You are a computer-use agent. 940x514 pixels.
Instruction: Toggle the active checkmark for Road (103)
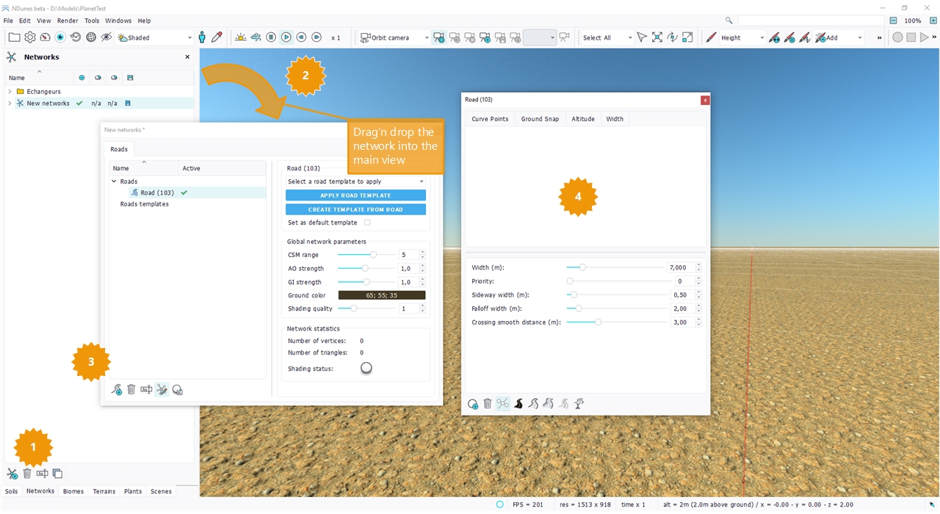[184, 193]
